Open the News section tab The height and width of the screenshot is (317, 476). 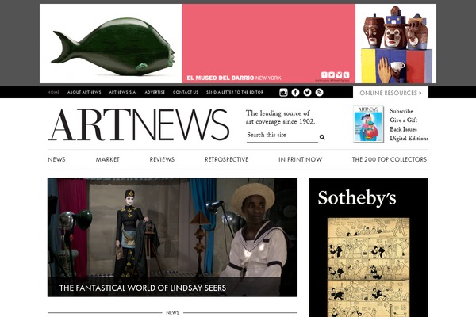click(56, 159)
